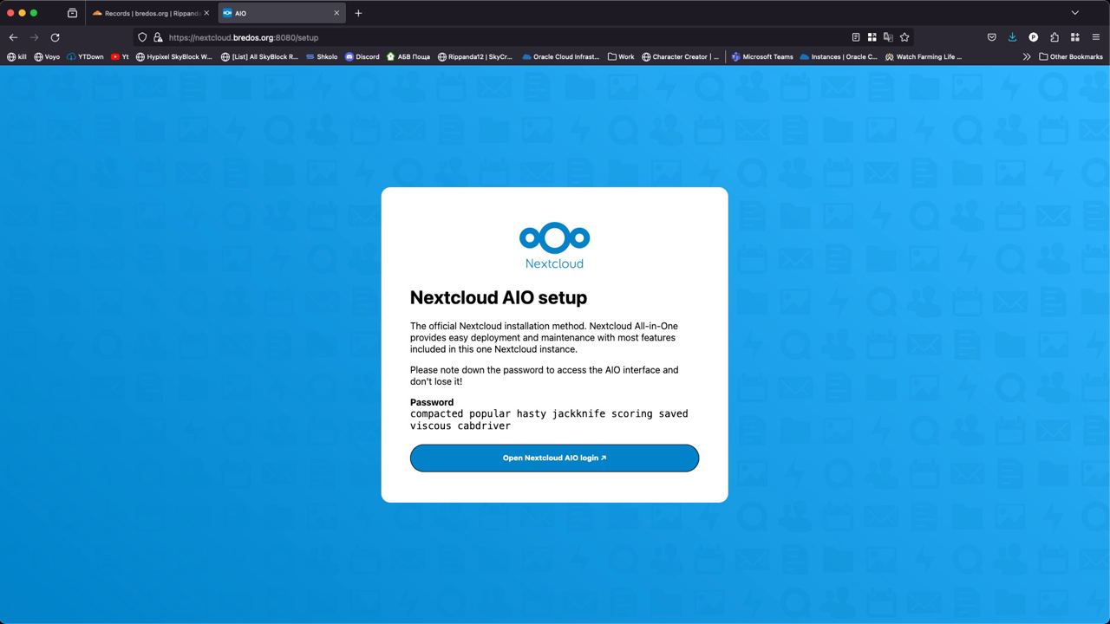Reload the current page
The image size is (1110, 624).
point(55,37)
